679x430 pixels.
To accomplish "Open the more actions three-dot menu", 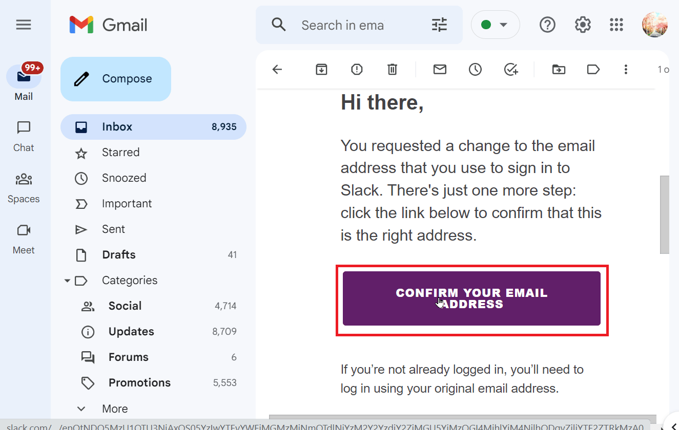I will tap(626, 69).
